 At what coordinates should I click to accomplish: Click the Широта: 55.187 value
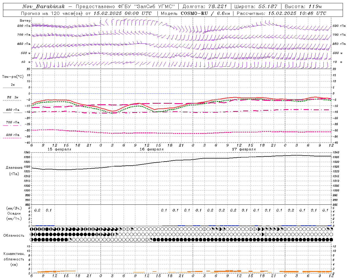256,7
